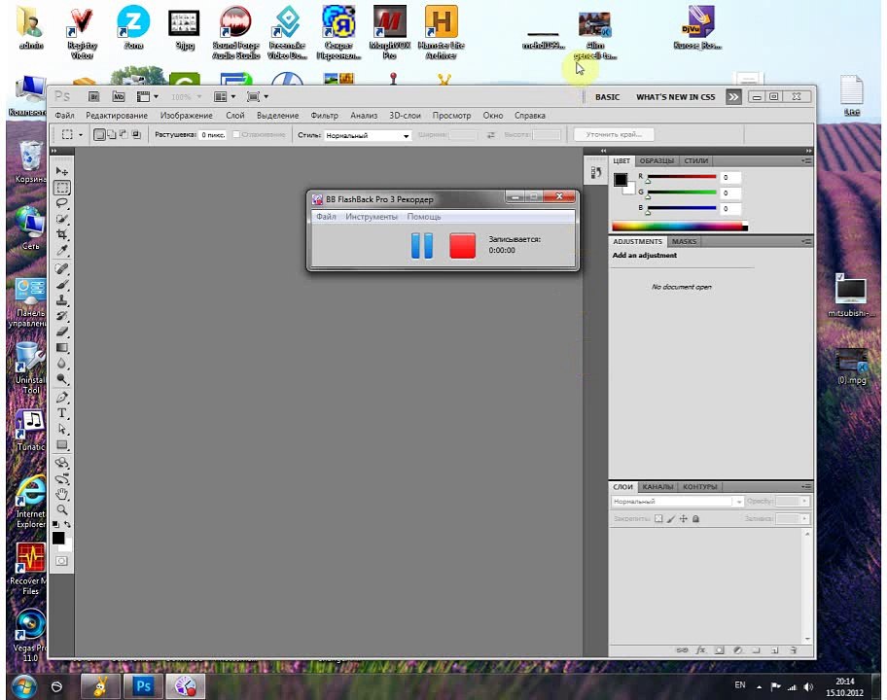
Task: Pause recording in BB FlashBack recorder
Action: point(421,245)
